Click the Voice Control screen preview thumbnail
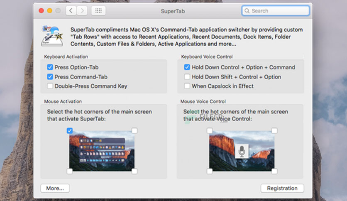The image size is (347, 201). [242, 151]
